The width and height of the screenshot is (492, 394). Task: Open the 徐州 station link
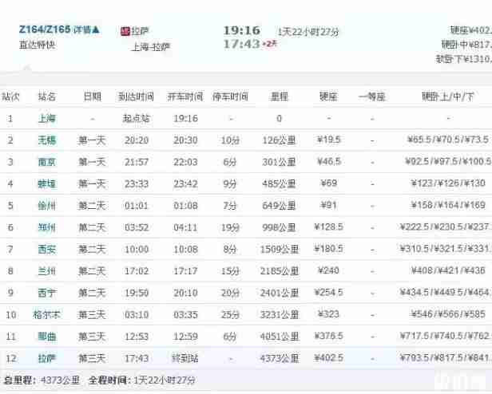47,206
